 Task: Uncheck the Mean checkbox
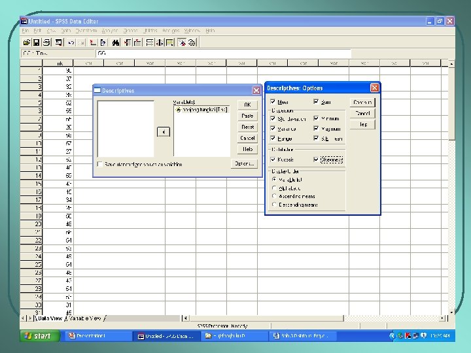(x=273, y=102)
